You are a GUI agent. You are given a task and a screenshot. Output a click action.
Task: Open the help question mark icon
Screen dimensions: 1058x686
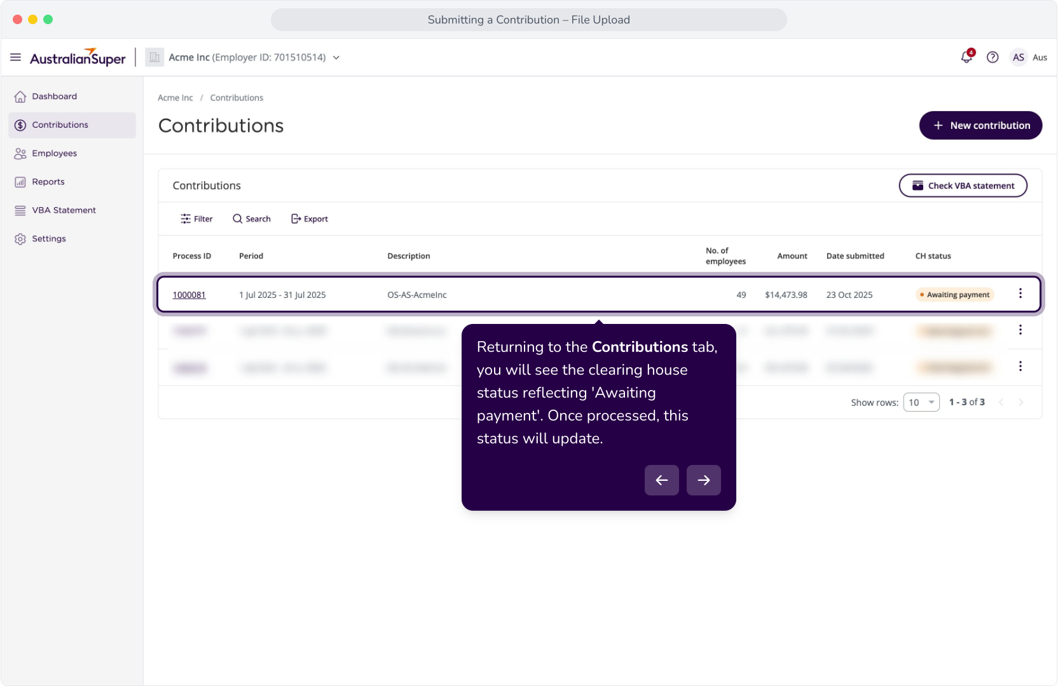(993, 57)
